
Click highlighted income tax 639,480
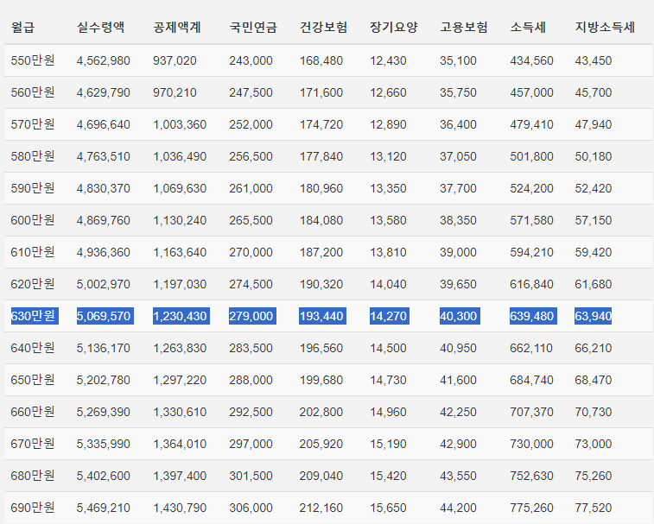tap(533, 316)
